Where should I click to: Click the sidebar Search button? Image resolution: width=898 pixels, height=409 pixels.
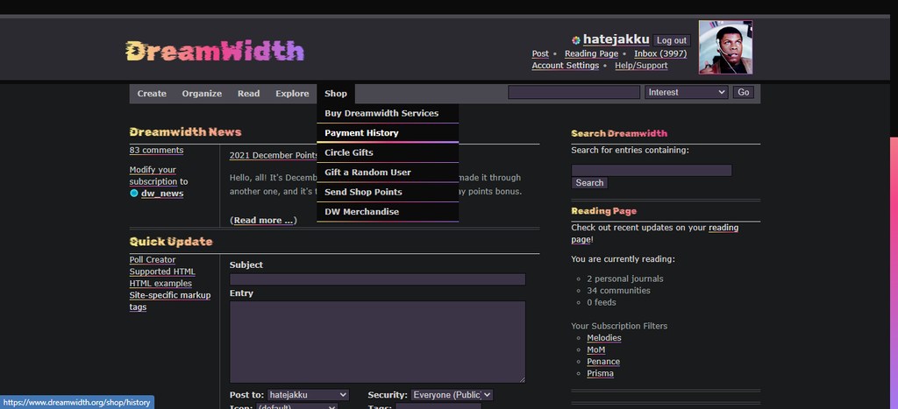(589, 183)
